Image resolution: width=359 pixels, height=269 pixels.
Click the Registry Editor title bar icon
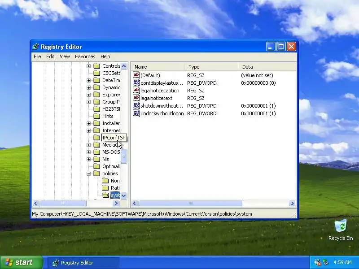click(x=36, y=47)
